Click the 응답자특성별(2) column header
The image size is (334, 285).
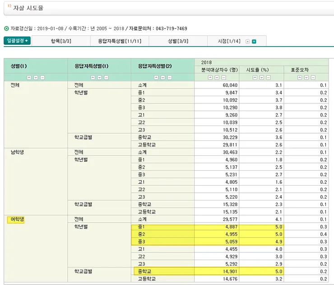[x=163, y=66]
